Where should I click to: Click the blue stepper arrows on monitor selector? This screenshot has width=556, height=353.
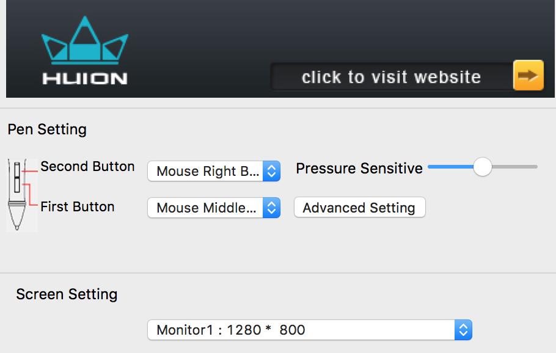(x=463, y=330)
